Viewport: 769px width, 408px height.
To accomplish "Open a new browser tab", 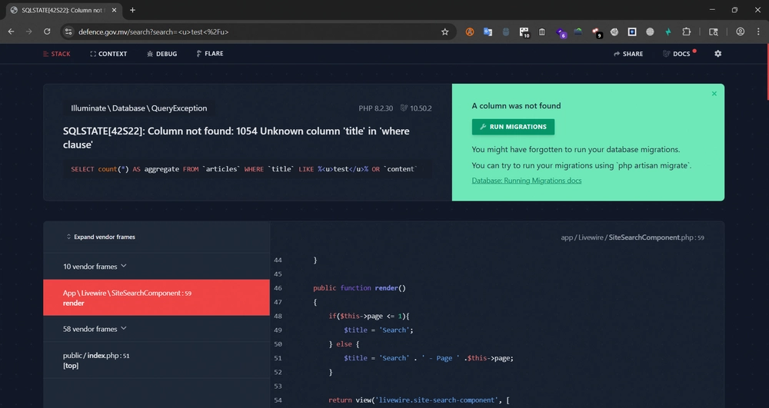I will pyautogui.click(x=132, y=10).
